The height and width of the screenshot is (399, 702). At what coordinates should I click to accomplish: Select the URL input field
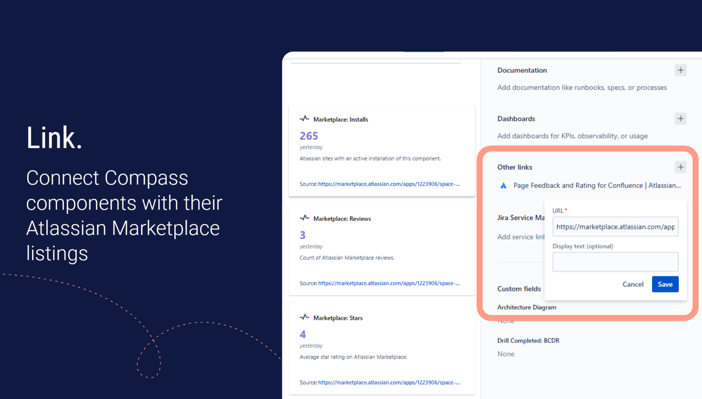615,226
